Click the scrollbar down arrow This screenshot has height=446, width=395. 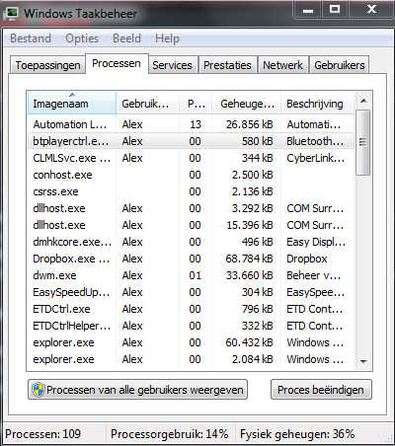coord(363,362)
